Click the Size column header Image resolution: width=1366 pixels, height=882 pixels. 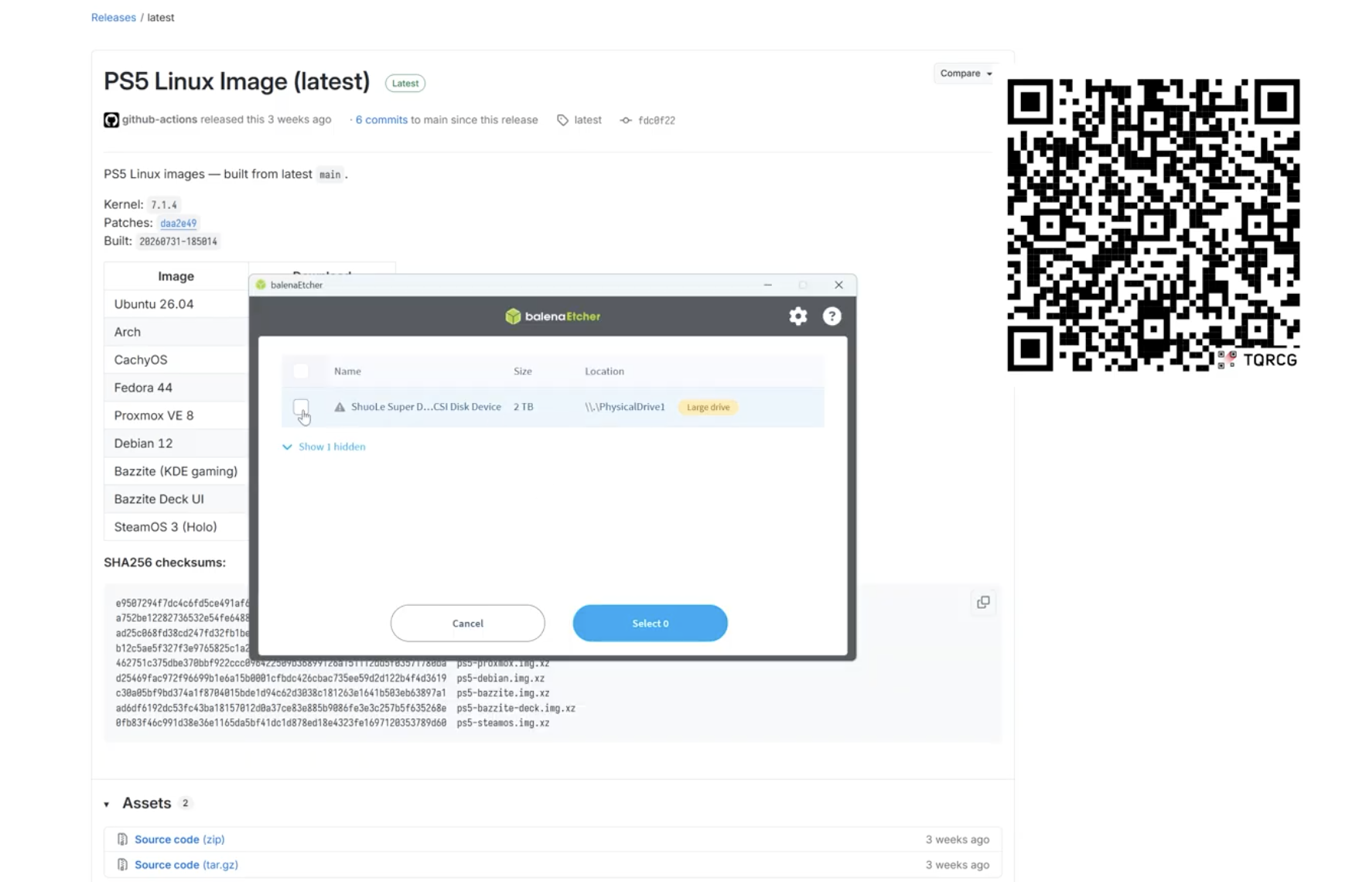523,371
